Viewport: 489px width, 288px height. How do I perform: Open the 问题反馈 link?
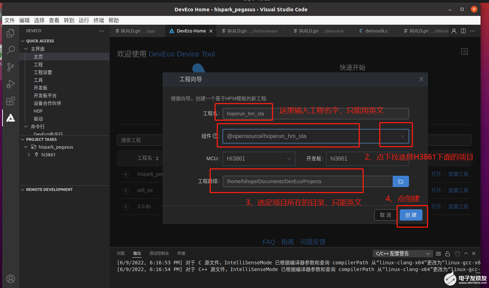pyautogui.click(x=313, y=242)
